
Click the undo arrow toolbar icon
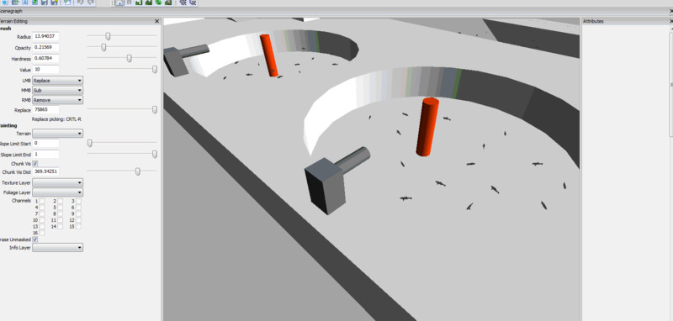80,3
